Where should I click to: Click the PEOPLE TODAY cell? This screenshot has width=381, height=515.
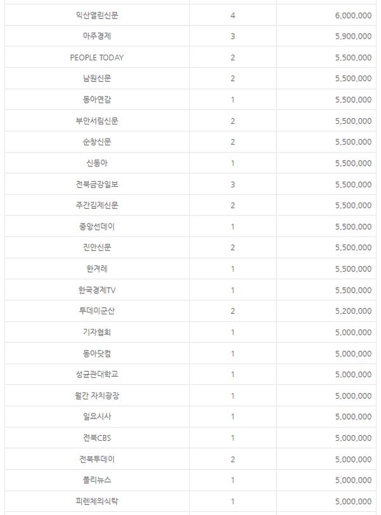pos(97,58)
